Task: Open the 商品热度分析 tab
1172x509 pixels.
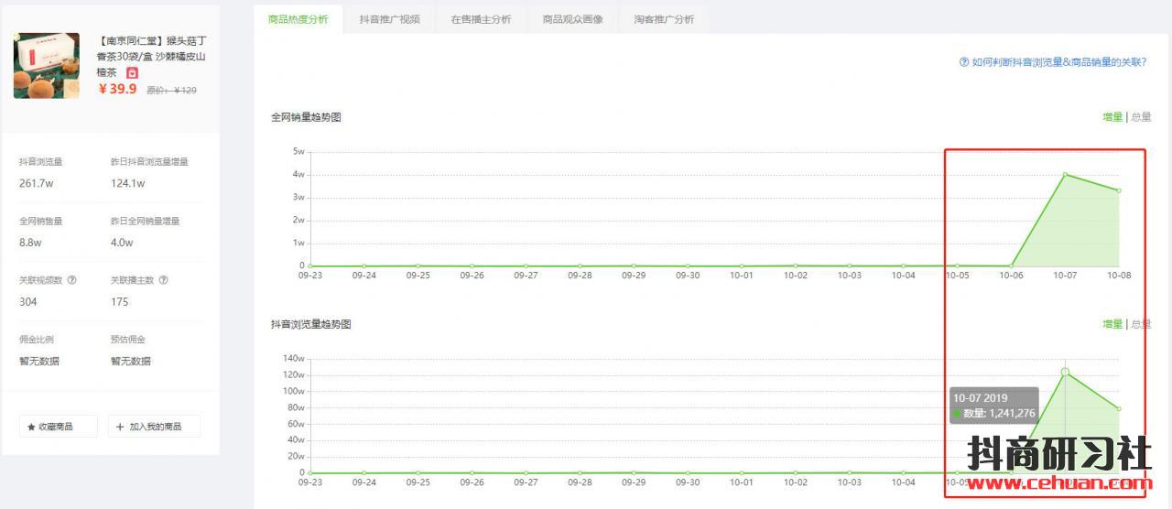Action: coord(298,19)
